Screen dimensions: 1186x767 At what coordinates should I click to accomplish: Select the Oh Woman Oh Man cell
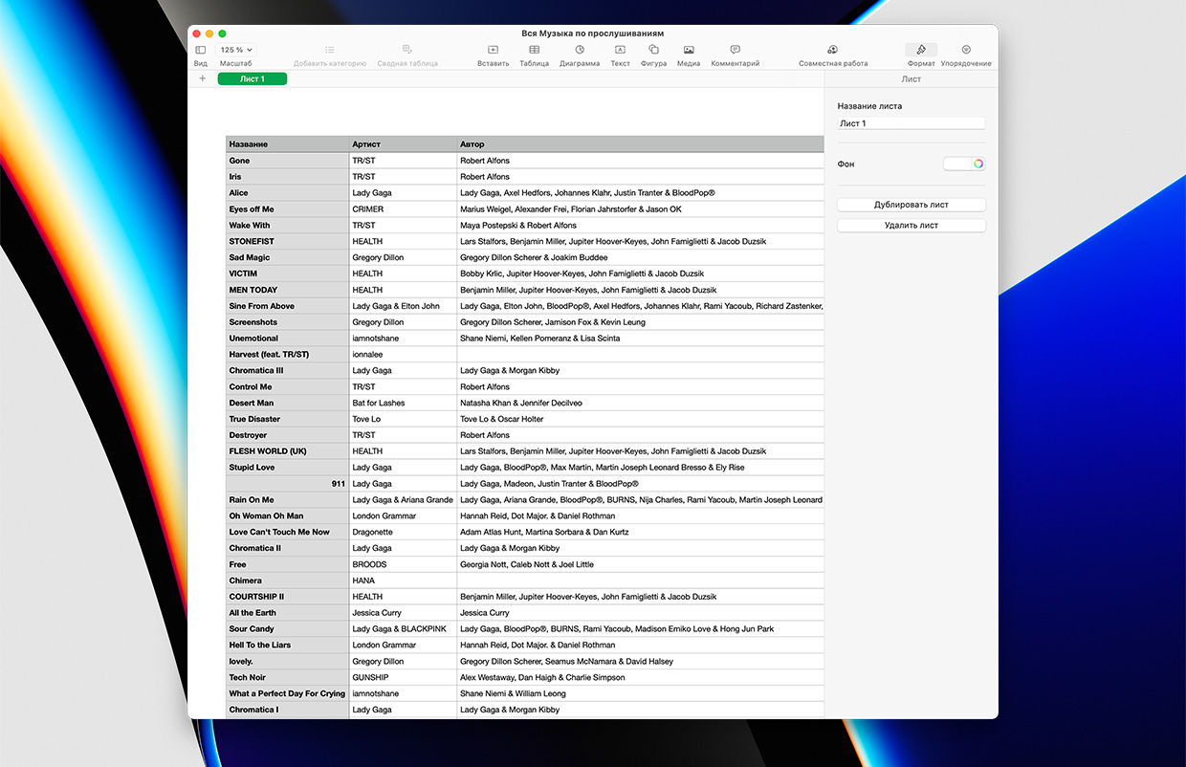pos(287,516)
